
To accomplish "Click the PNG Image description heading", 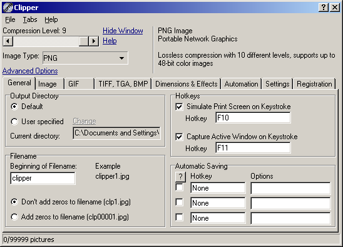I will coord(175,31).
